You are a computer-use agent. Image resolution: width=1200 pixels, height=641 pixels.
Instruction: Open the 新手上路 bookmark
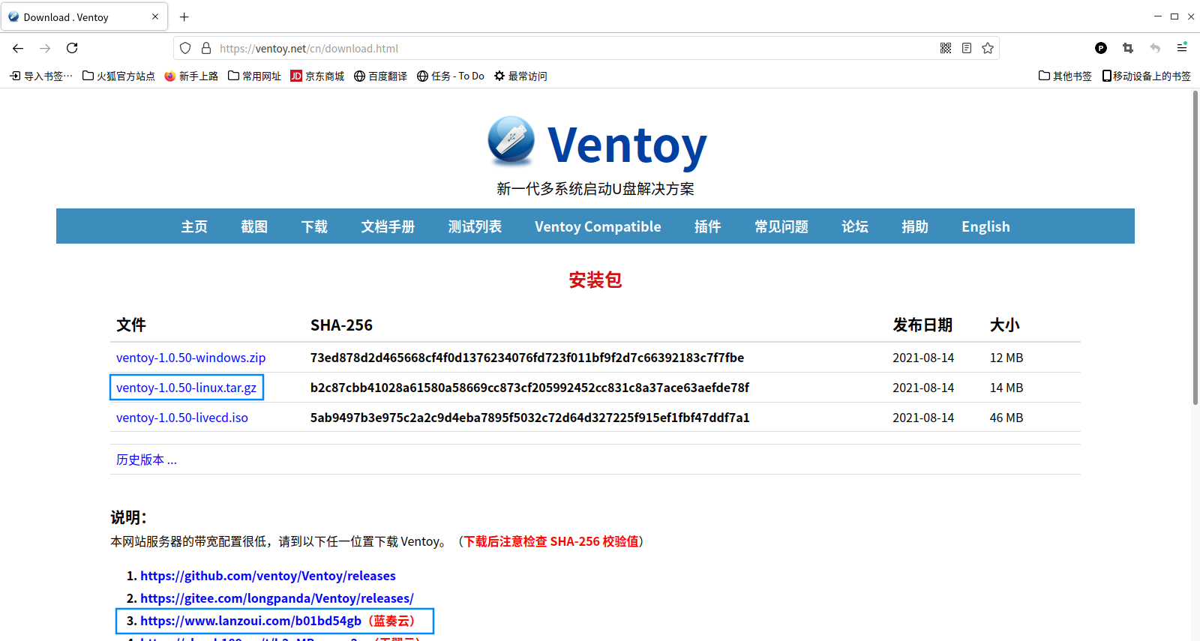coord(191,76)
